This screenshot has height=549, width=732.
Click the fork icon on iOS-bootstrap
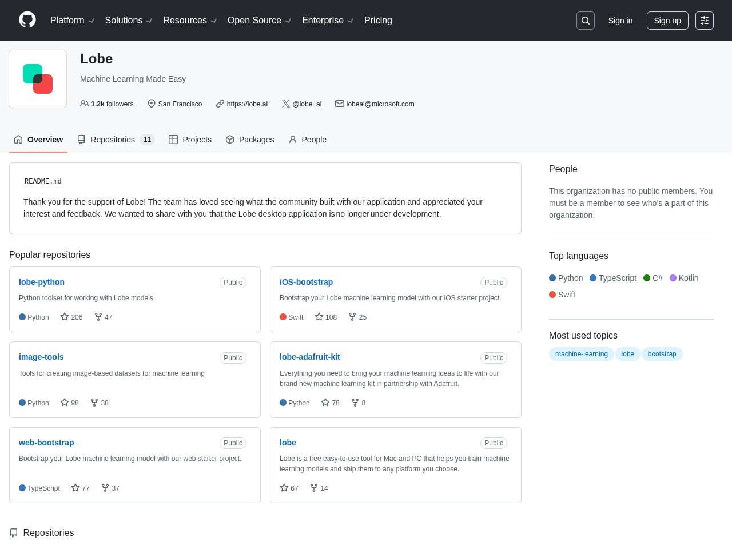click(x=352, y=317)
